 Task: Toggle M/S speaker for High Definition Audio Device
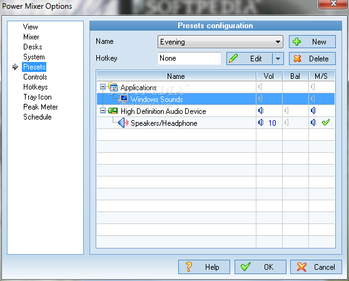pos(313,110)
